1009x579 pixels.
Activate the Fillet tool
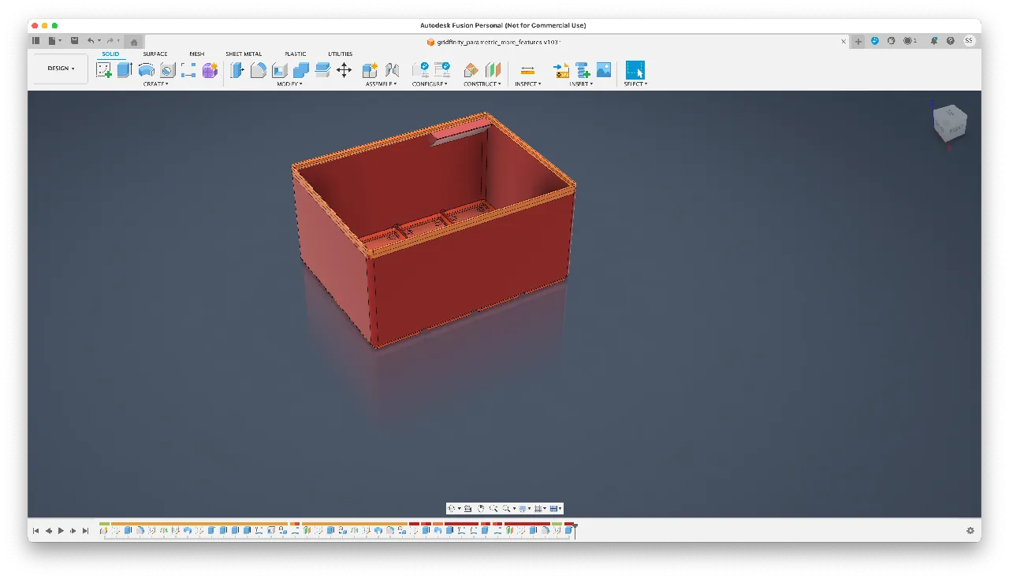click(x=259, y=70)
